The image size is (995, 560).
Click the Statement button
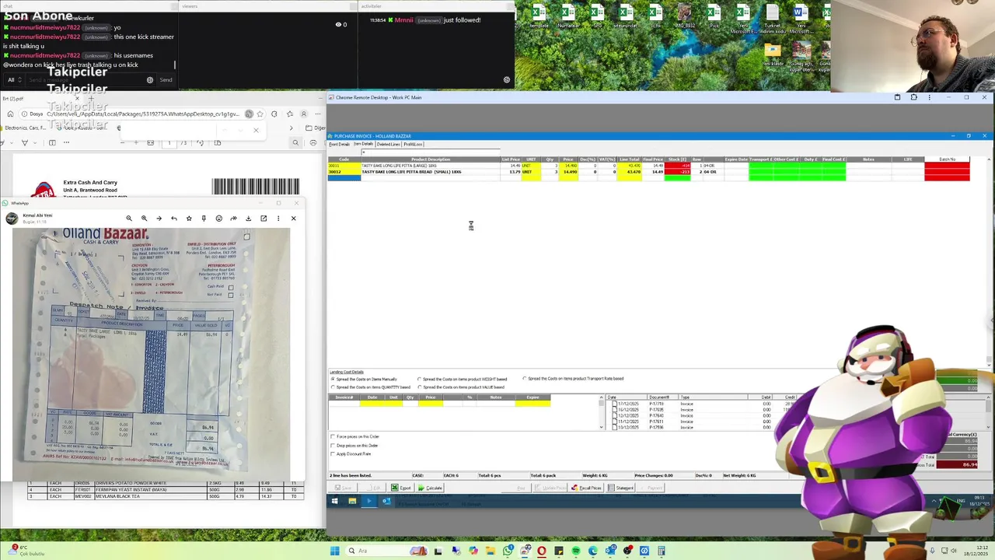(621, 488)
